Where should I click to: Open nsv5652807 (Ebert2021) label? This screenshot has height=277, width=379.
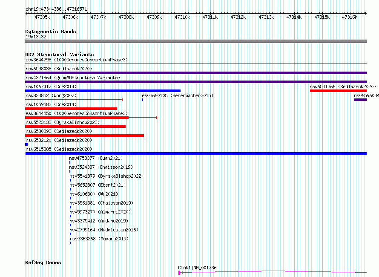click(x=98, y=185)
